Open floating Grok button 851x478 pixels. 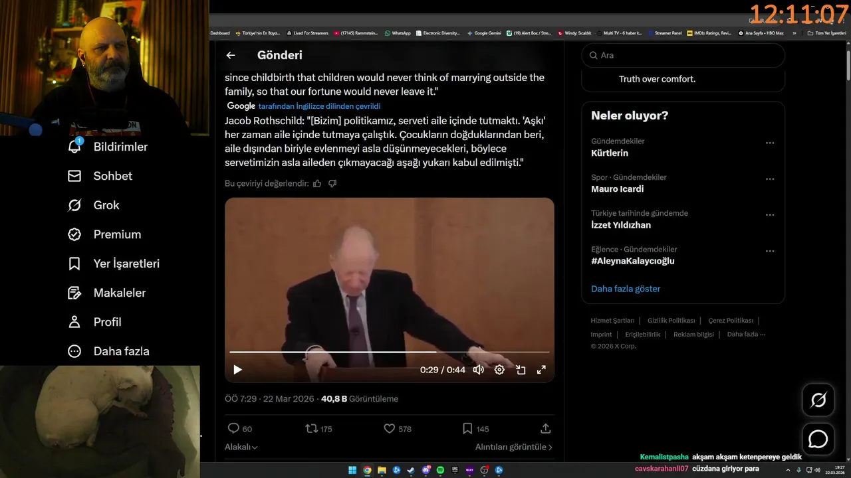818,400
